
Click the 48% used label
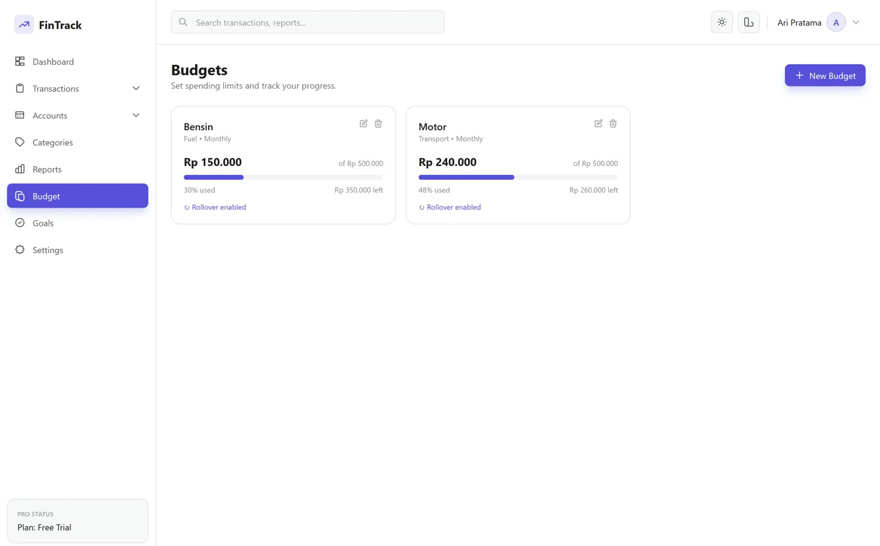pyautogui.click(x=434, y=190)
